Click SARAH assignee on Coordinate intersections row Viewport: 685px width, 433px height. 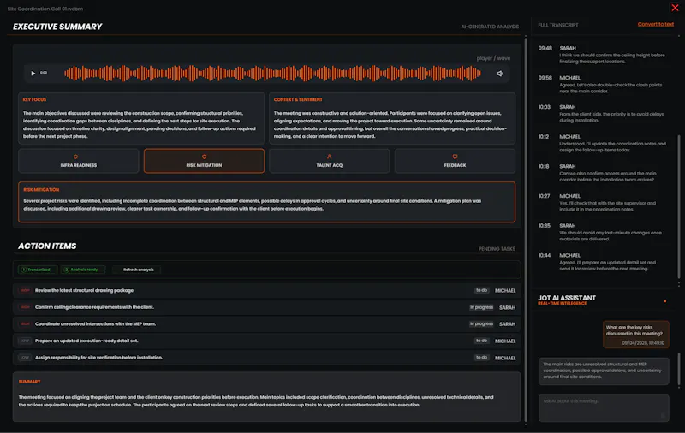(x=507, y=324)
